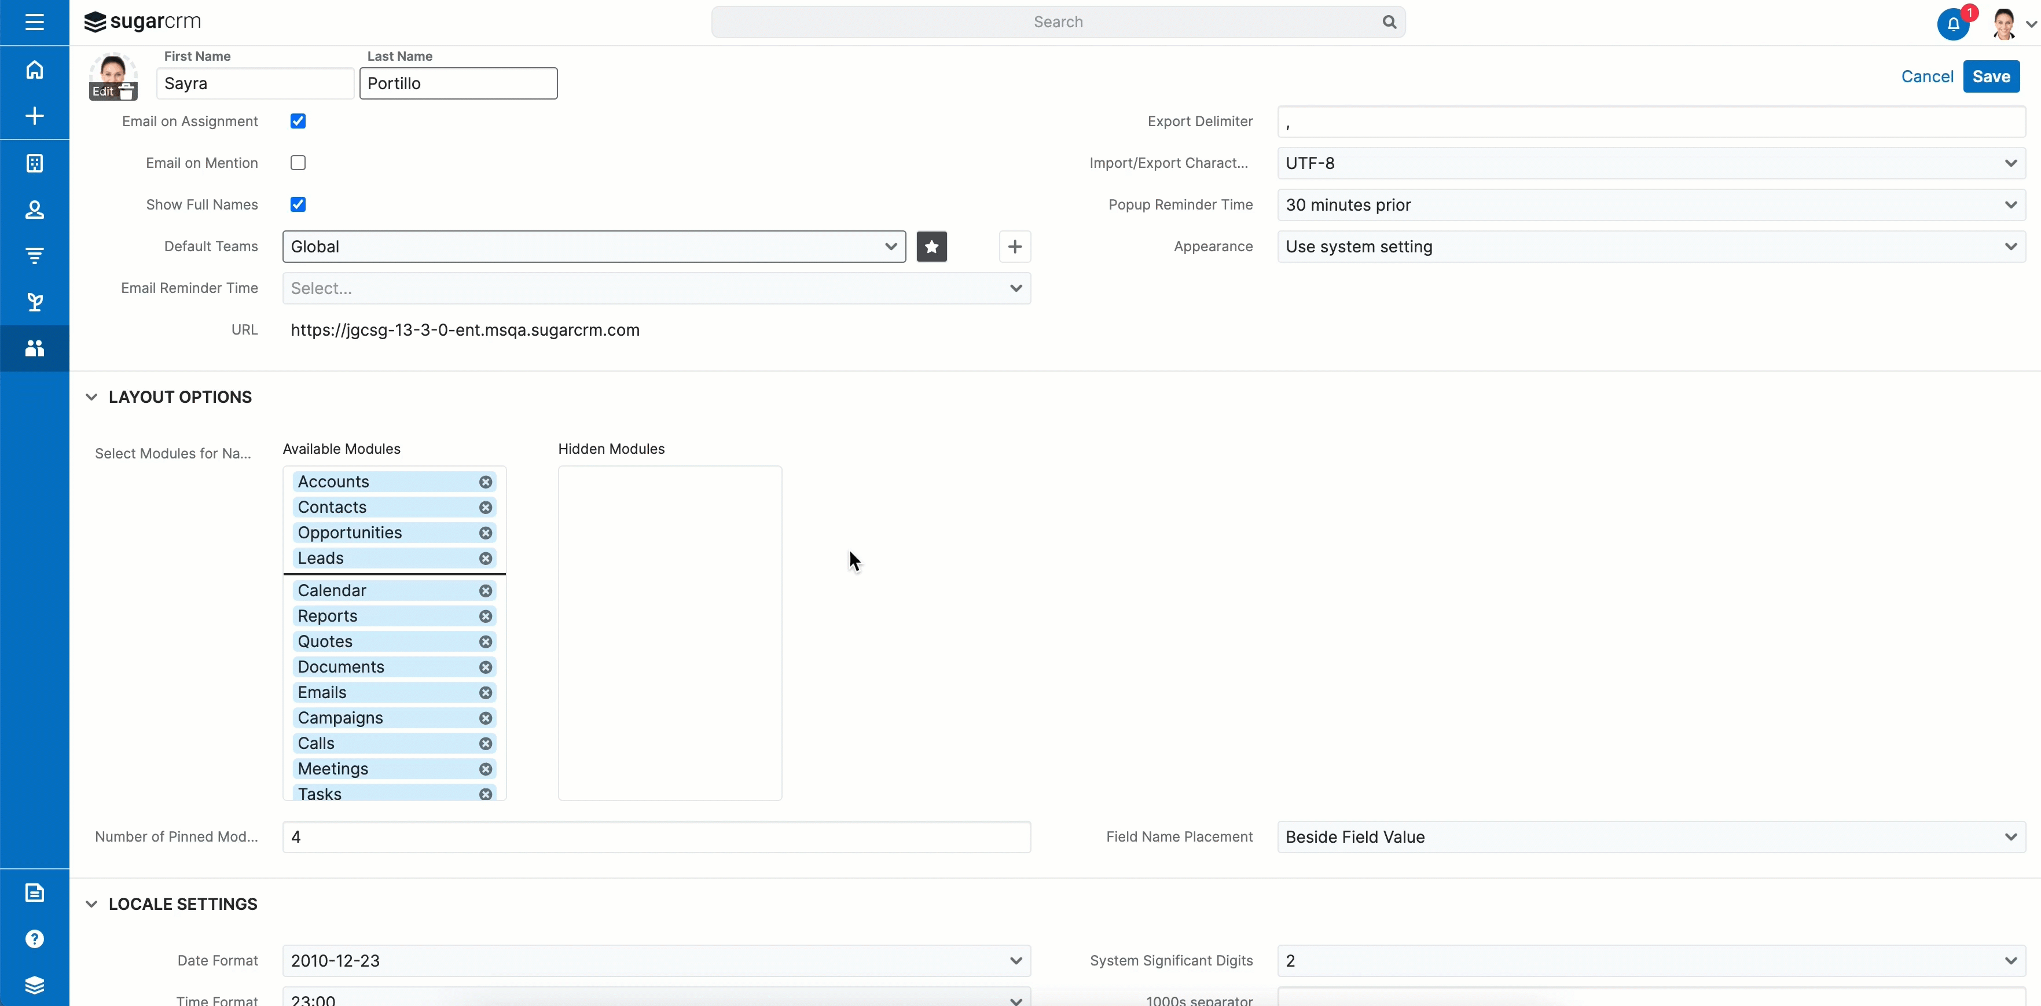Open the Contacts icon in the sidebar
2041x1006 pixels.
[35, 209]
